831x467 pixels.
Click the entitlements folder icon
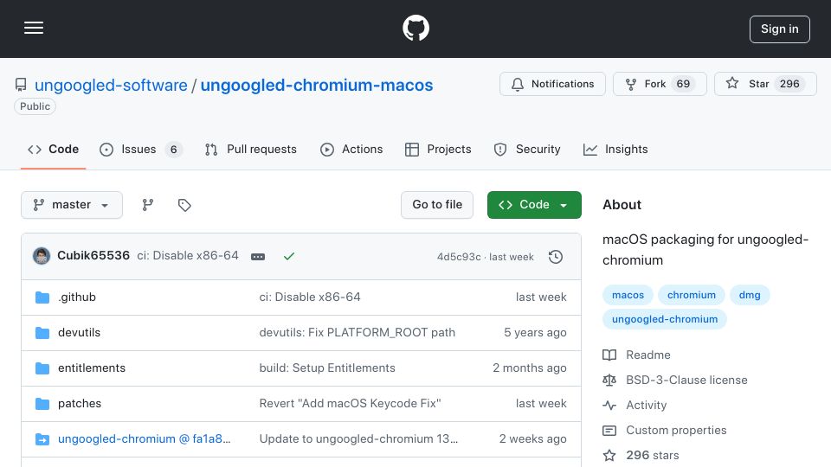coord(42,368)
